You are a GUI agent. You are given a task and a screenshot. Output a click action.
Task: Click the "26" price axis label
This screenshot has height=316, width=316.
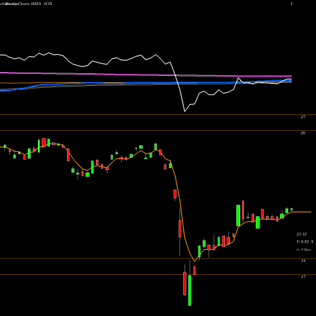point(303,133)
